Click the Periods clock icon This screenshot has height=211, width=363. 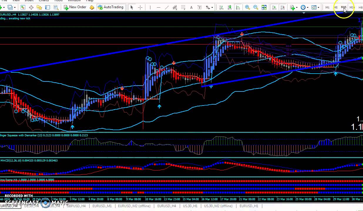tap(303, 7)
